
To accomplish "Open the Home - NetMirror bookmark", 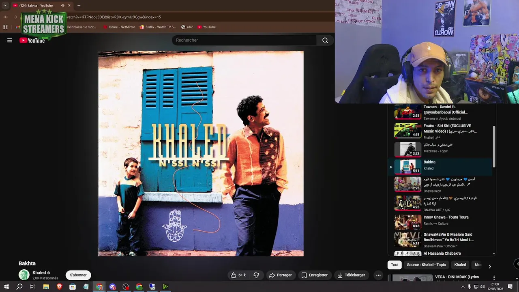I will pyautogui.click(x=119, y=27).
